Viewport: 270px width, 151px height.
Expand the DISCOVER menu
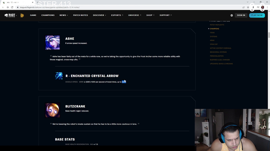coord(100,15)
